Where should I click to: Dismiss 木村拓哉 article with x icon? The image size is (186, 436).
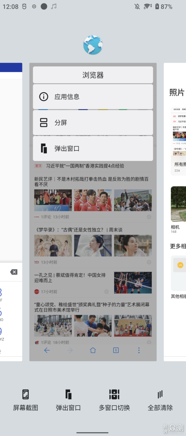149,217
